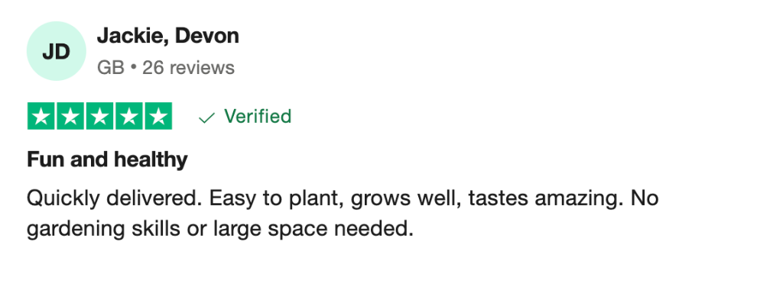
Task: Click the green "Verified" label
Action: pos(258,117)
